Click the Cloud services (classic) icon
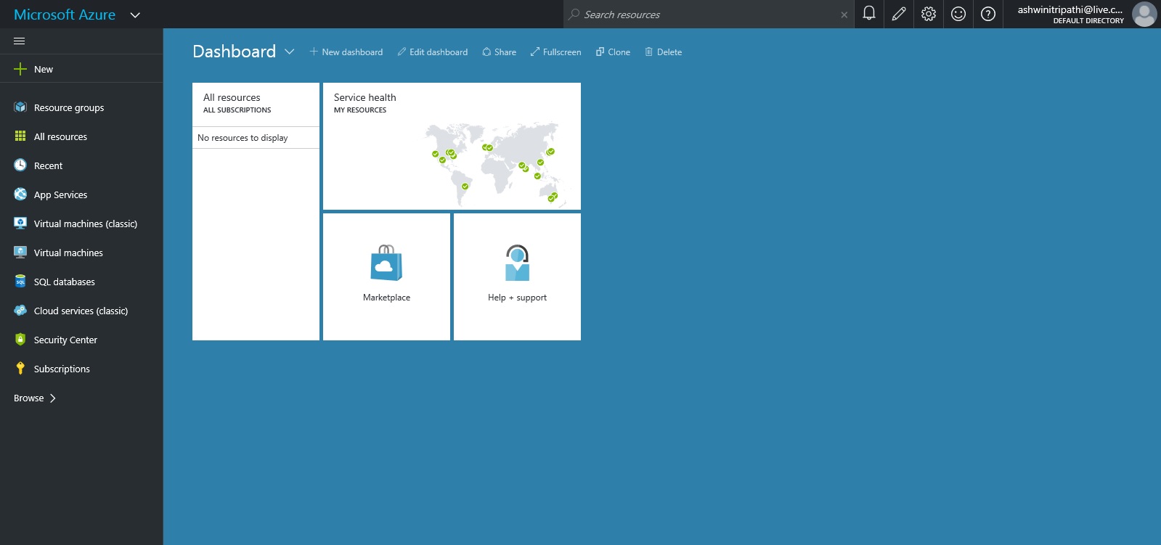The width and height of the screenshot is (1161, 545). (x=20, y=311)
